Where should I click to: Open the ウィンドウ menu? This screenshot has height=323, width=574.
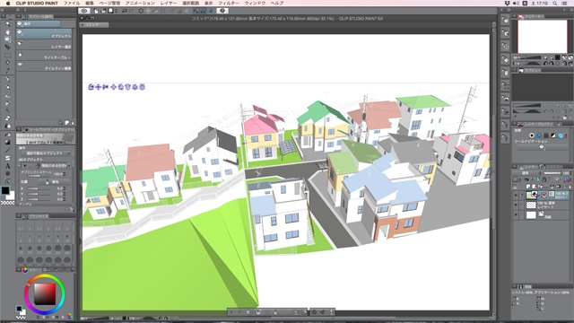pos(255,3)
